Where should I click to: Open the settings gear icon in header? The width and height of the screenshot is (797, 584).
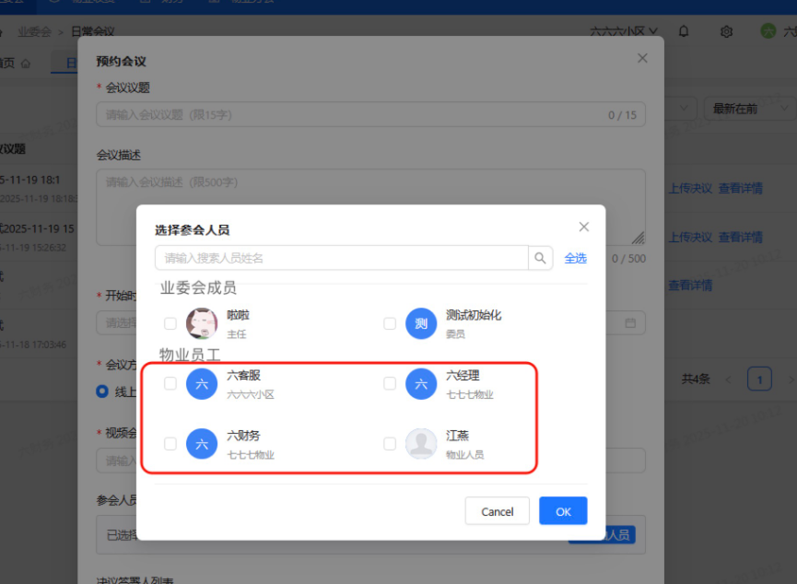[x=726, y=31]
